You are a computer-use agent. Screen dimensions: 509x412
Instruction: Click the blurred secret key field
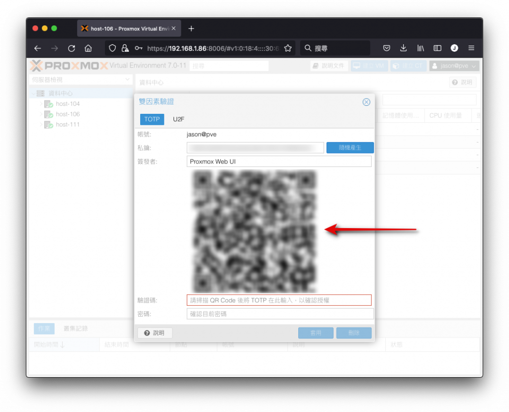coord(255,148)
